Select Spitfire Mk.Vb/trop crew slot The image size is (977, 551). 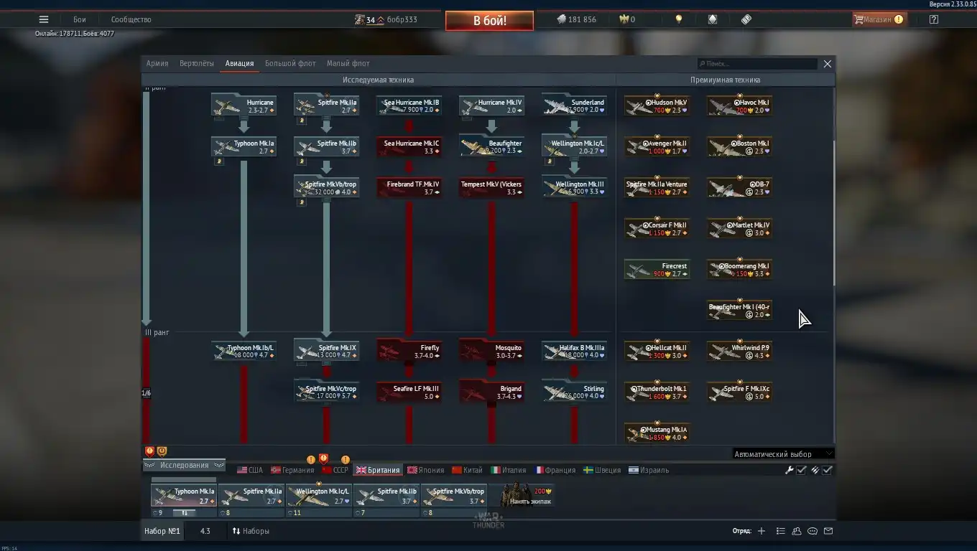click(x=454, y=496)
